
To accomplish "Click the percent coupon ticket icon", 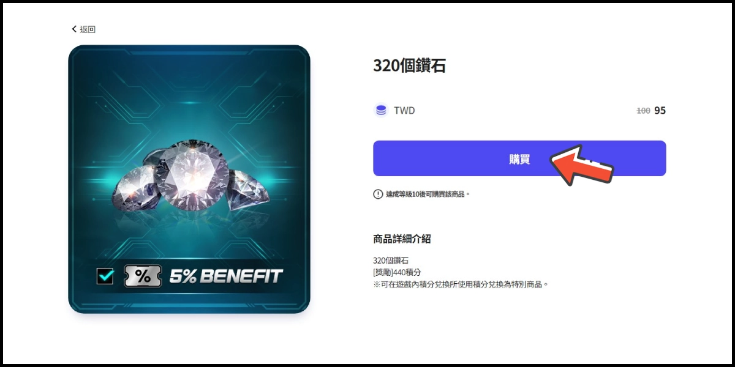I will [x=143, y=276].
